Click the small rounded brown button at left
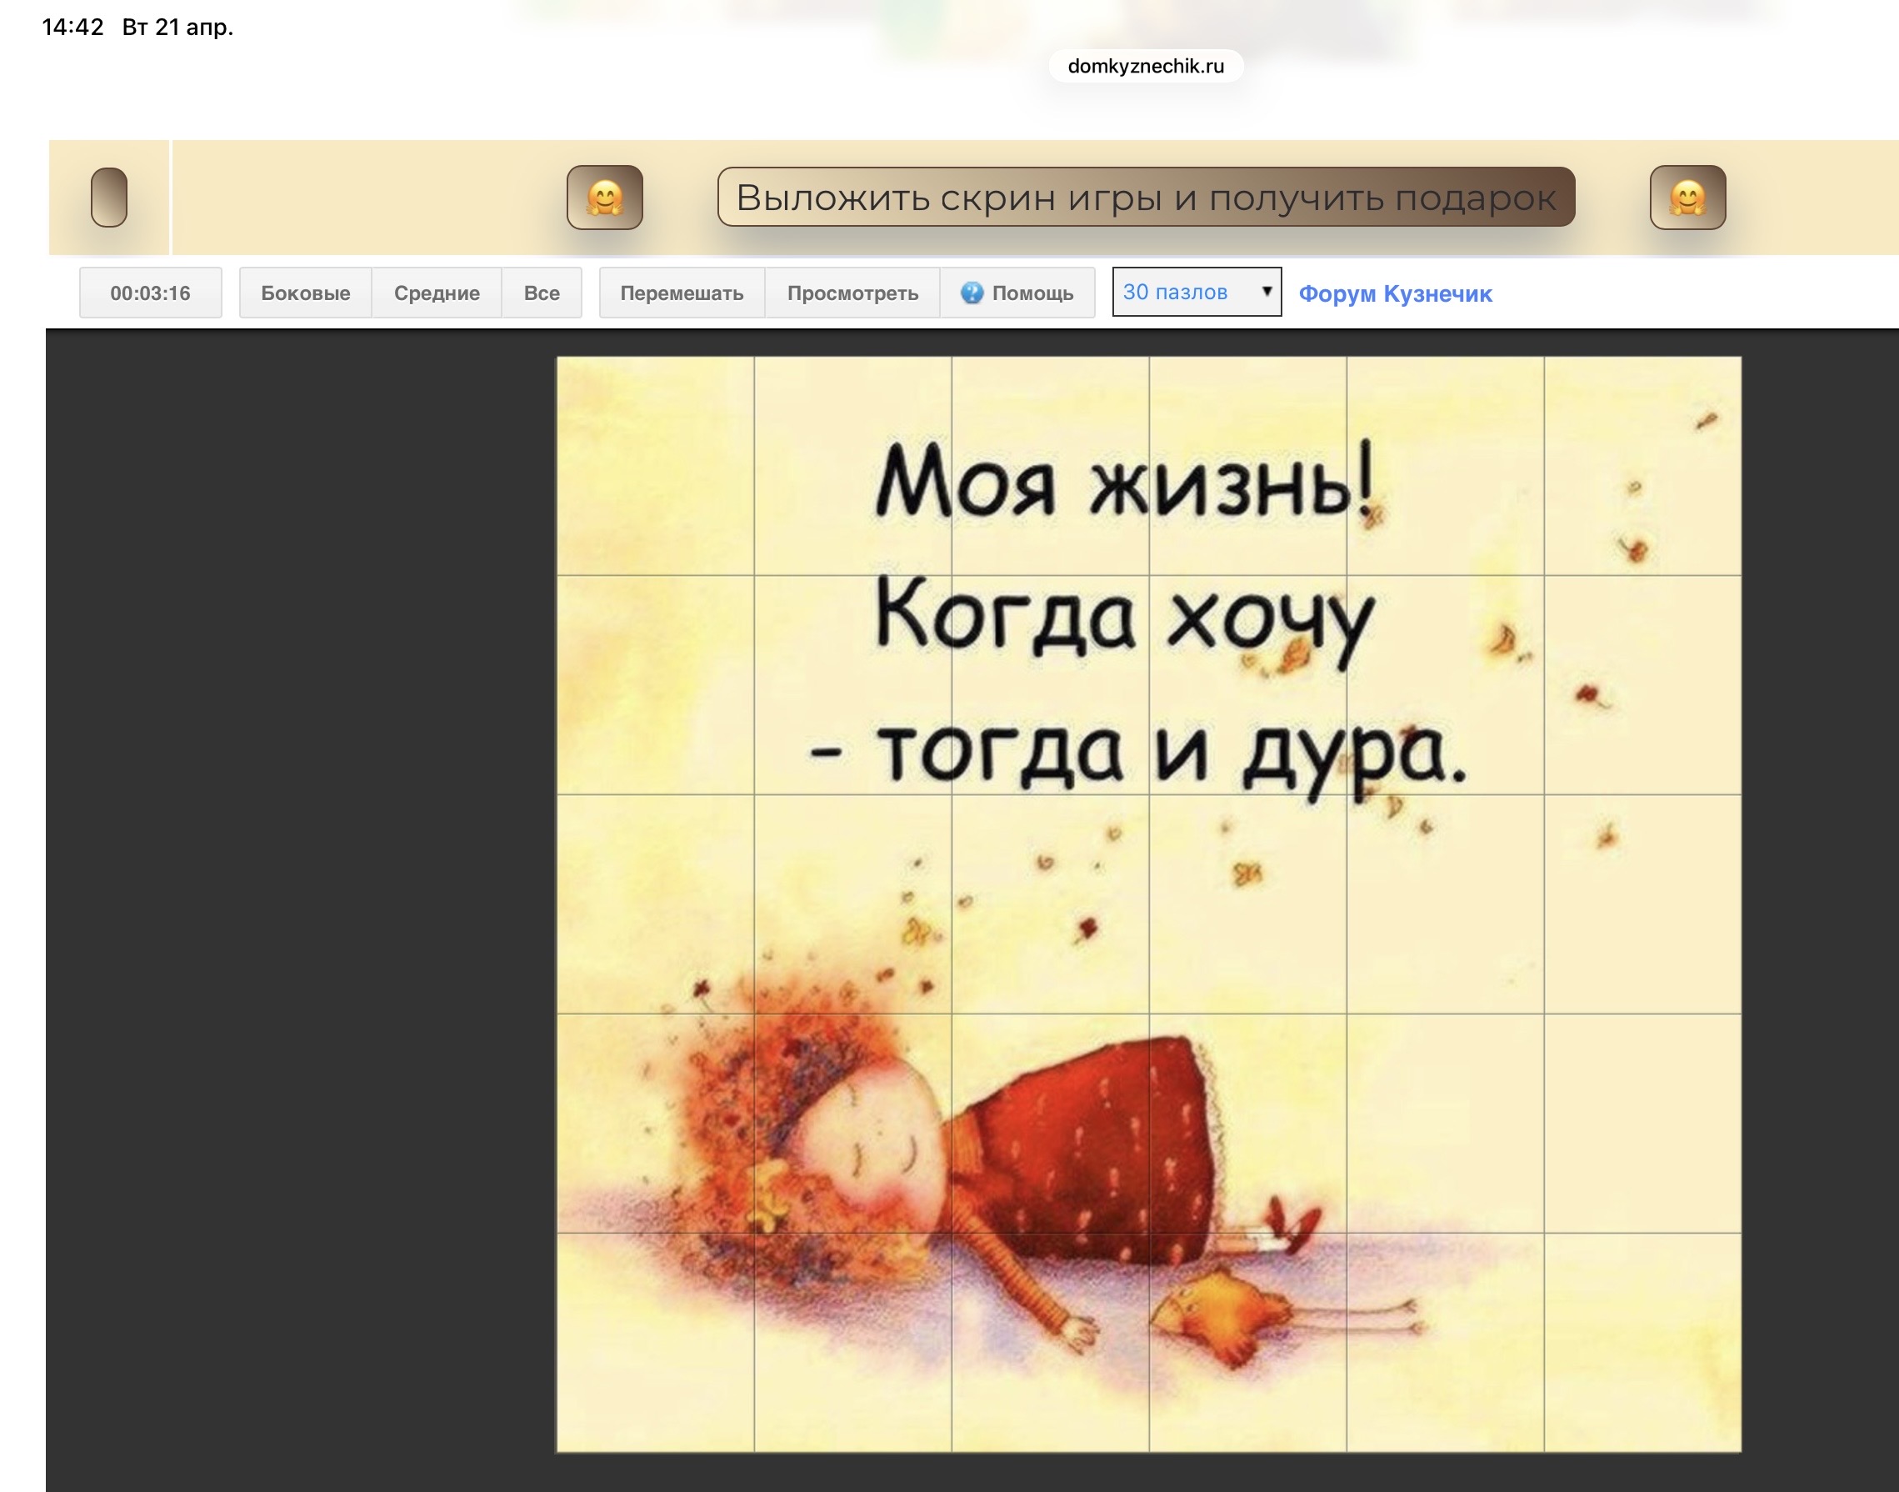The width and height of the screenshot is (1899, 1492). tap(109, 198)
